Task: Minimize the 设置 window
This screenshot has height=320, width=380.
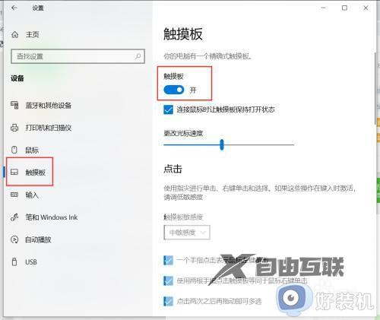Action: tap(323, 8)
